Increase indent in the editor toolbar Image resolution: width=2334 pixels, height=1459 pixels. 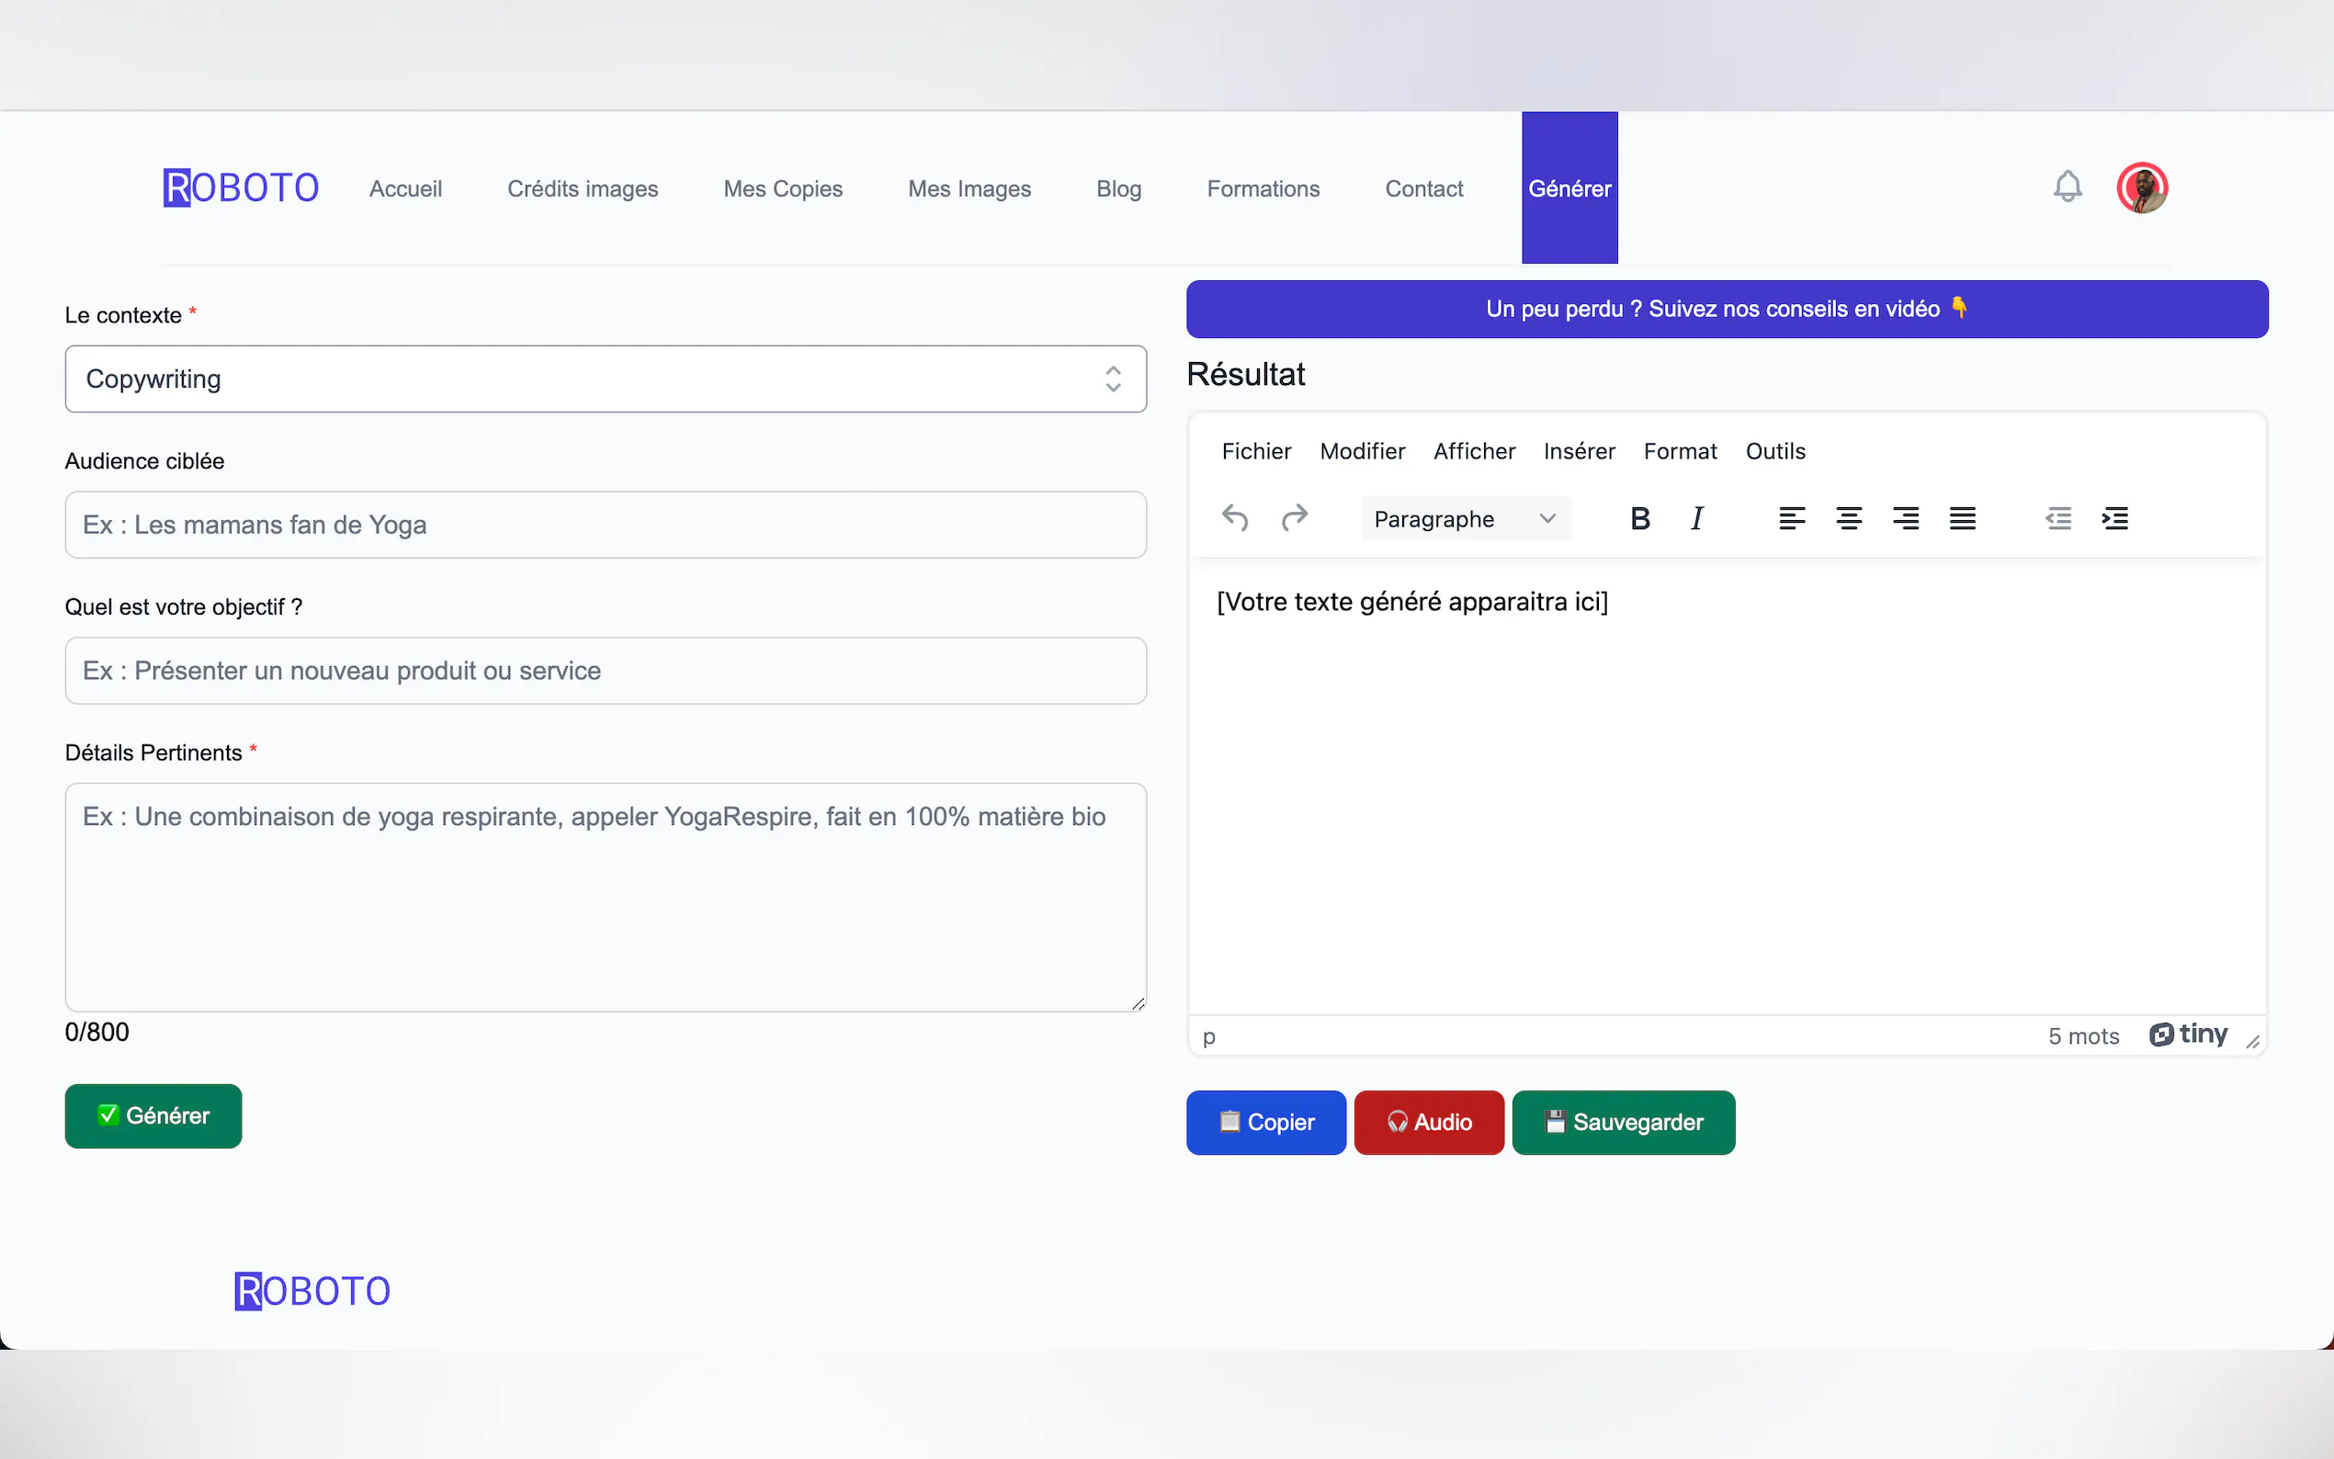[2114, 518]
